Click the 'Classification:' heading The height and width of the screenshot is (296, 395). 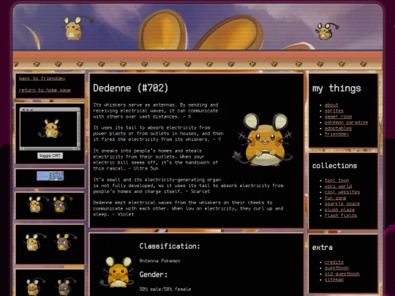point(170,246)
